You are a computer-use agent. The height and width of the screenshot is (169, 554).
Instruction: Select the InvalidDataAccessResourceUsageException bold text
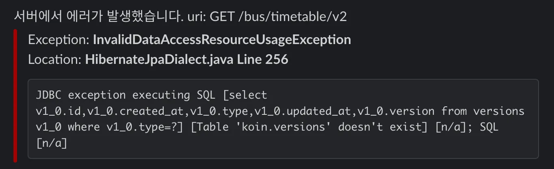tap(222, 40)
